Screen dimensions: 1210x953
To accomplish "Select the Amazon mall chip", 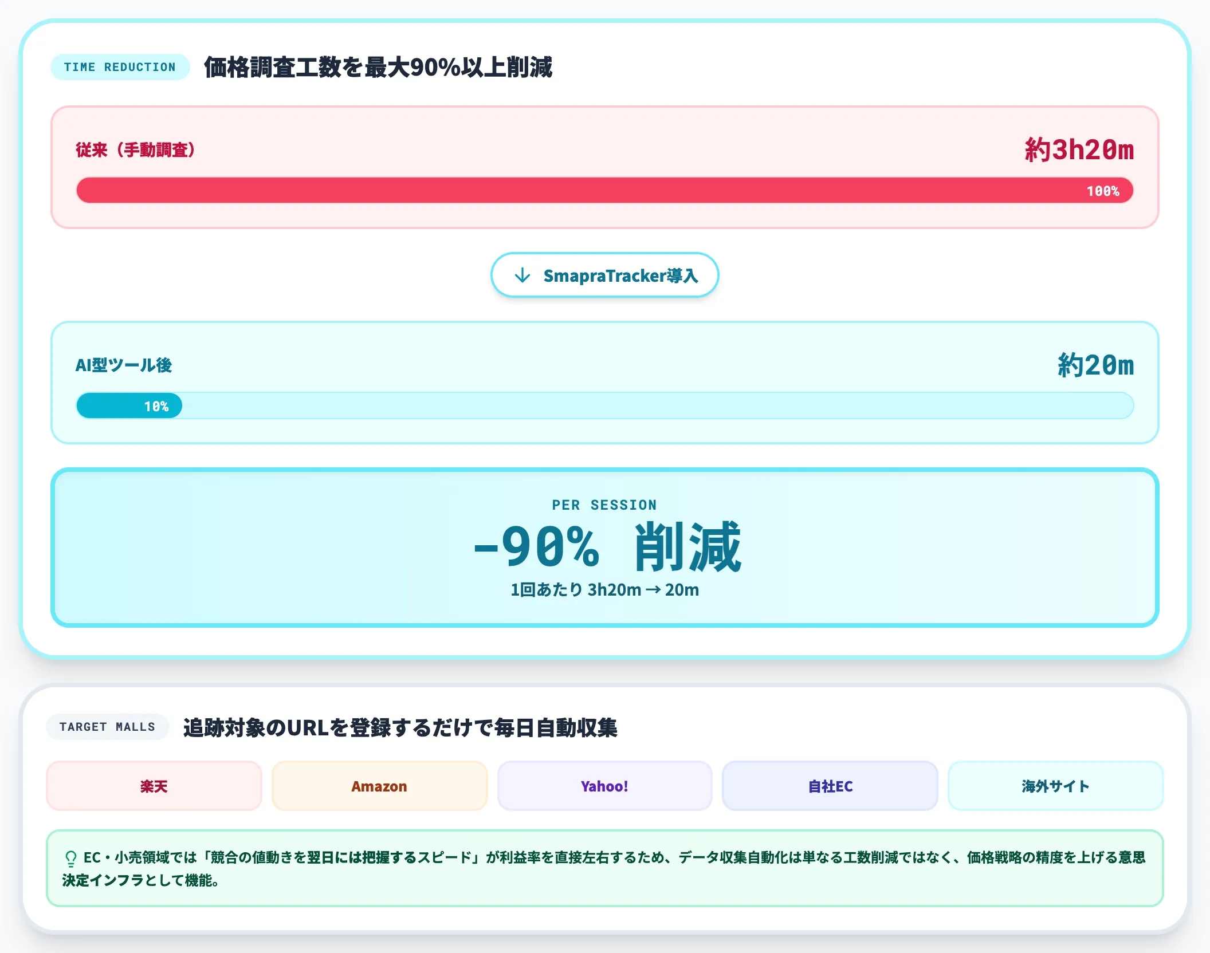I will click(x=379, y=786).
